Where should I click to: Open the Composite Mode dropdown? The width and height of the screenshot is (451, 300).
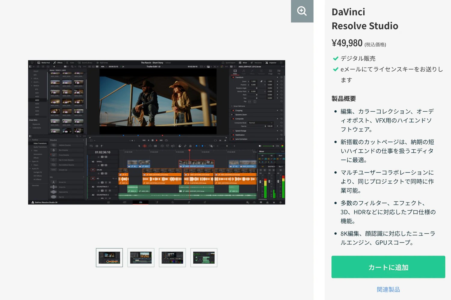pos(261,123)
